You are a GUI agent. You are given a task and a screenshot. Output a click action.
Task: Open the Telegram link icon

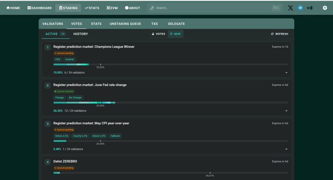[x=300, y=8]
